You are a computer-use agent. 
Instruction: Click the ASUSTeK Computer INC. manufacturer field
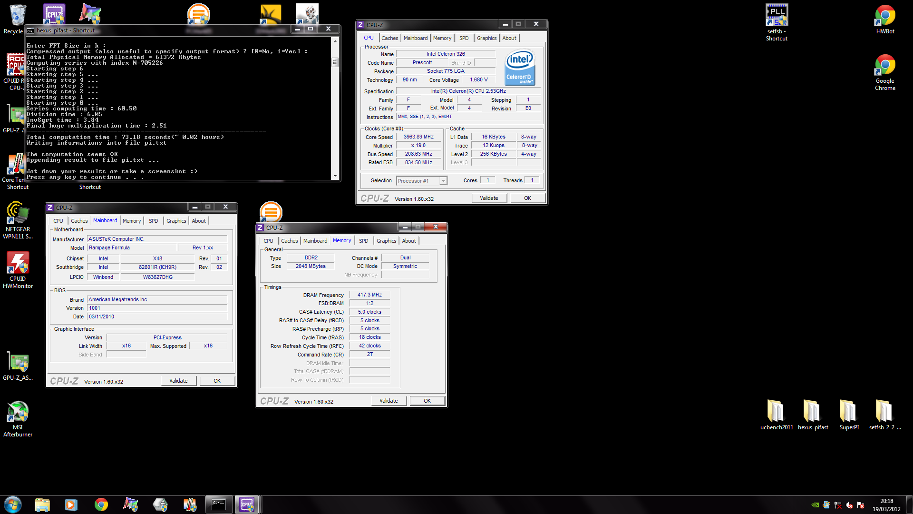tap(157, 239)
